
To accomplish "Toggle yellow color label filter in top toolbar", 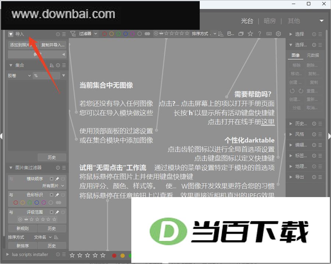I will 111,34.
